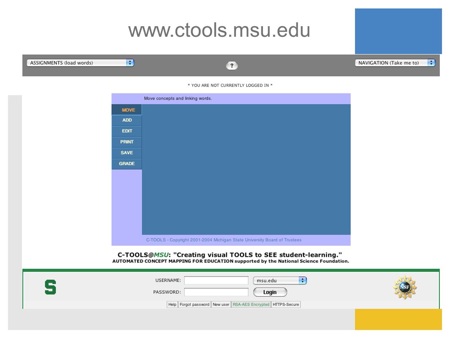Click the Login button
This screenshot has height=338, width=450.
270,292
